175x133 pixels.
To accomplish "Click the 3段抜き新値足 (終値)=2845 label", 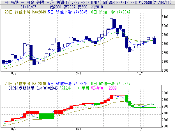I will tap(33, 88).
